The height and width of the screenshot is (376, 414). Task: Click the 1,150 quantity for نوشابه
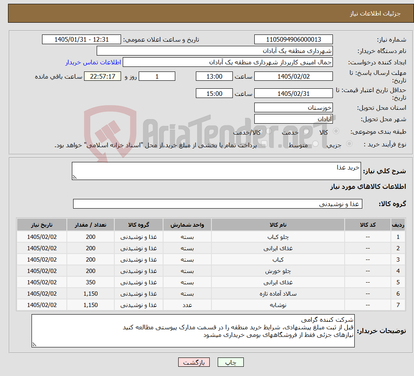pyautogui.click(x=90, y=305)
